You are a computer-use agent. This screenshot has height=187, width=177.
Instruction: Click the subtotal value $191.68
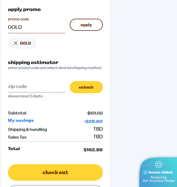click(x=95, y=113)
